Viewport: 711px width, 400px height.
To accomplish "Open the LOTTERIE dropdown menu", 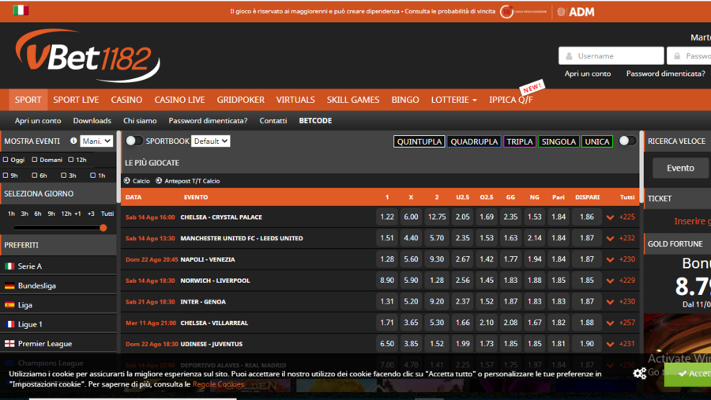I will click(454, 100).
